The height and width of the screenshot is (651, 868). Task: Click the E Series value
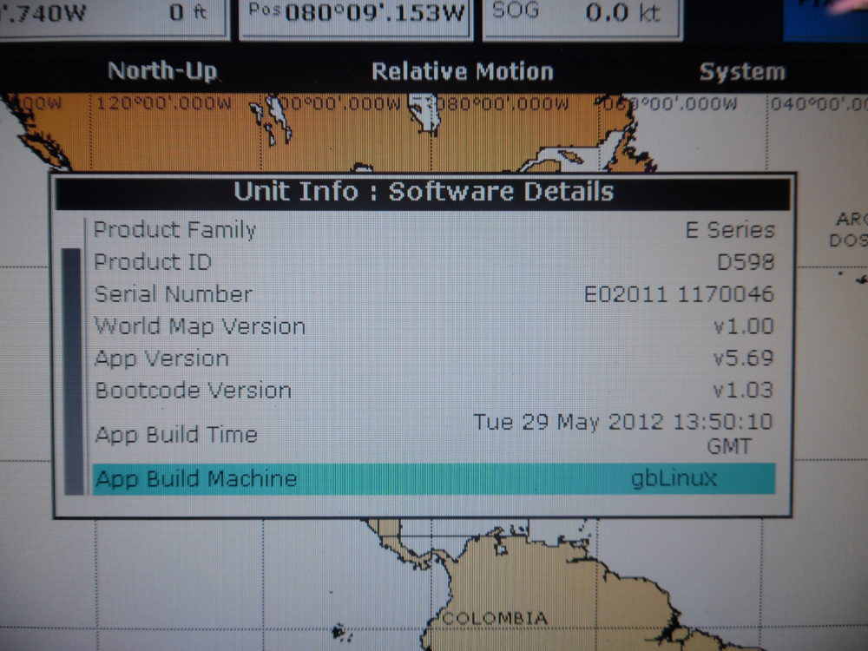[730, 230]
